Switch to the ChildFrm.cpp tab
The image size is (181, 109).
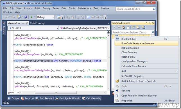coord(37,23)
